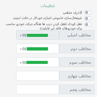Click the قفل کودک description first line
Image resolution: width=97 pixels, height=97 pixels.
coord(44,24)
